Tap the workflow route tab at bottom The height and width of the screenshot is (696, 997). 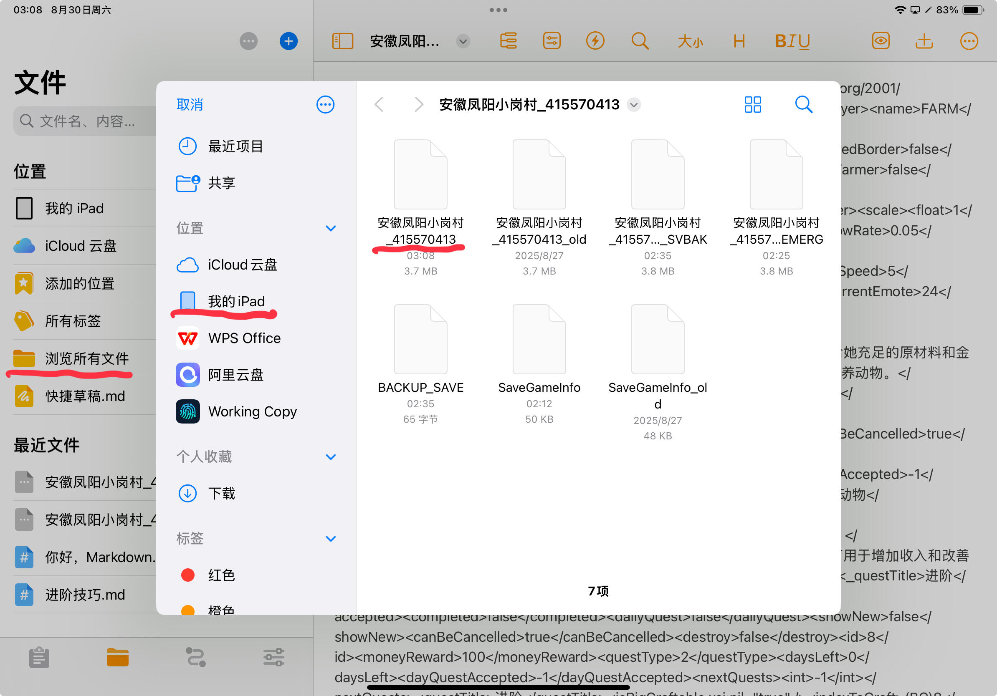(x=195, y=657)
